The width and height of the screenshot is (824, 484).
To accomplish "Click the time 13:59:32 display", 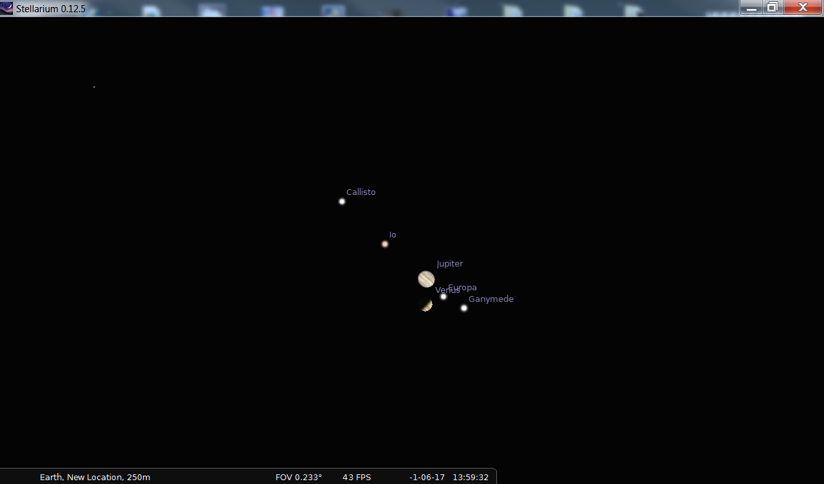I will click(x=471, y=477).
